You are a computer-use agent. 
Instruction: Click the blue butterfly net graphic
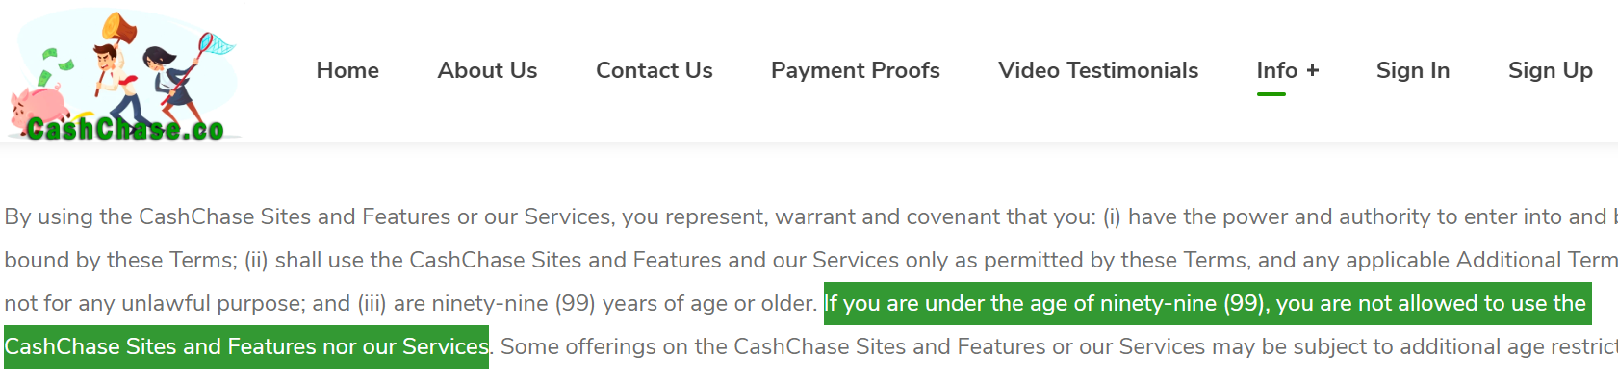click(217, 43)
